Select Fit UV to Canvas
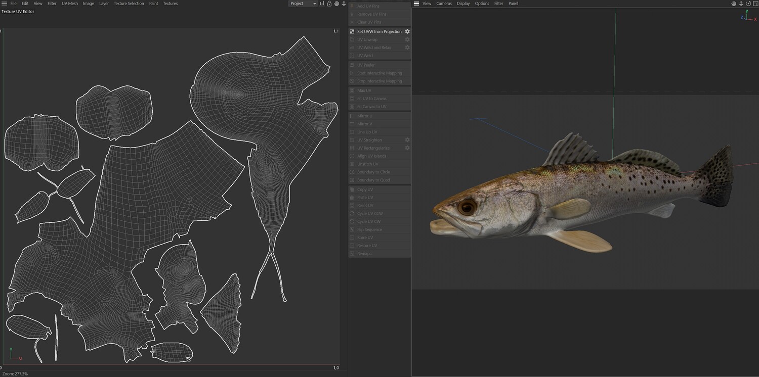The image size is (759, 377). pos(379,99)
